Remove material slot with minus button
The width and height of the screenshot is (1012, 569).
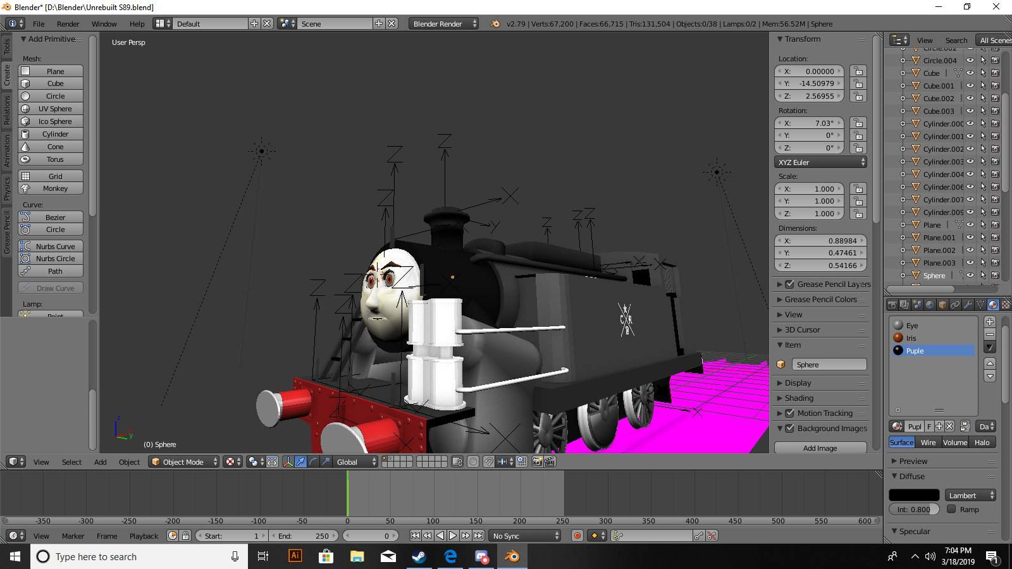(990, 334)
